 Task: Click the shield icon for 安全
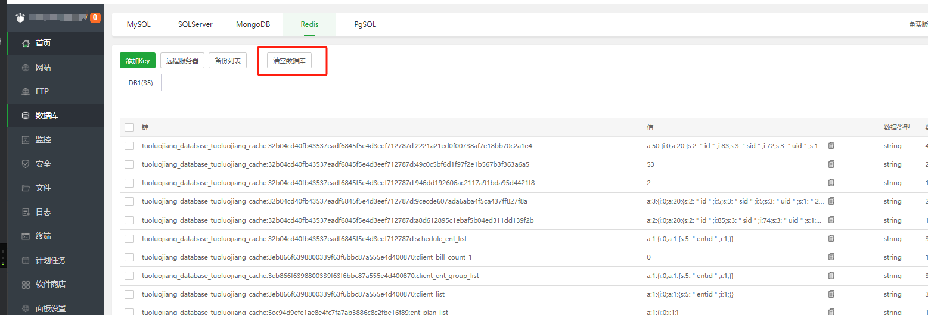[26, 164]
